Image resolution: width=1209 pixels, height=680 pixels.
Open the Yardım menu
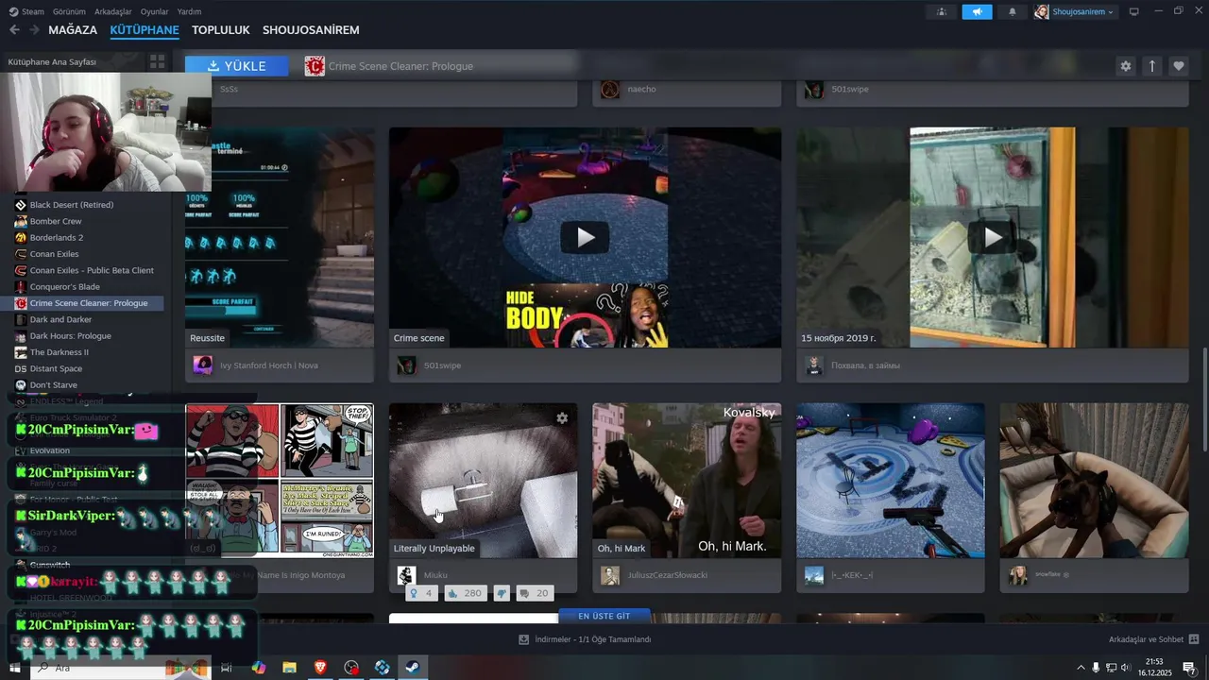point(189,12)
